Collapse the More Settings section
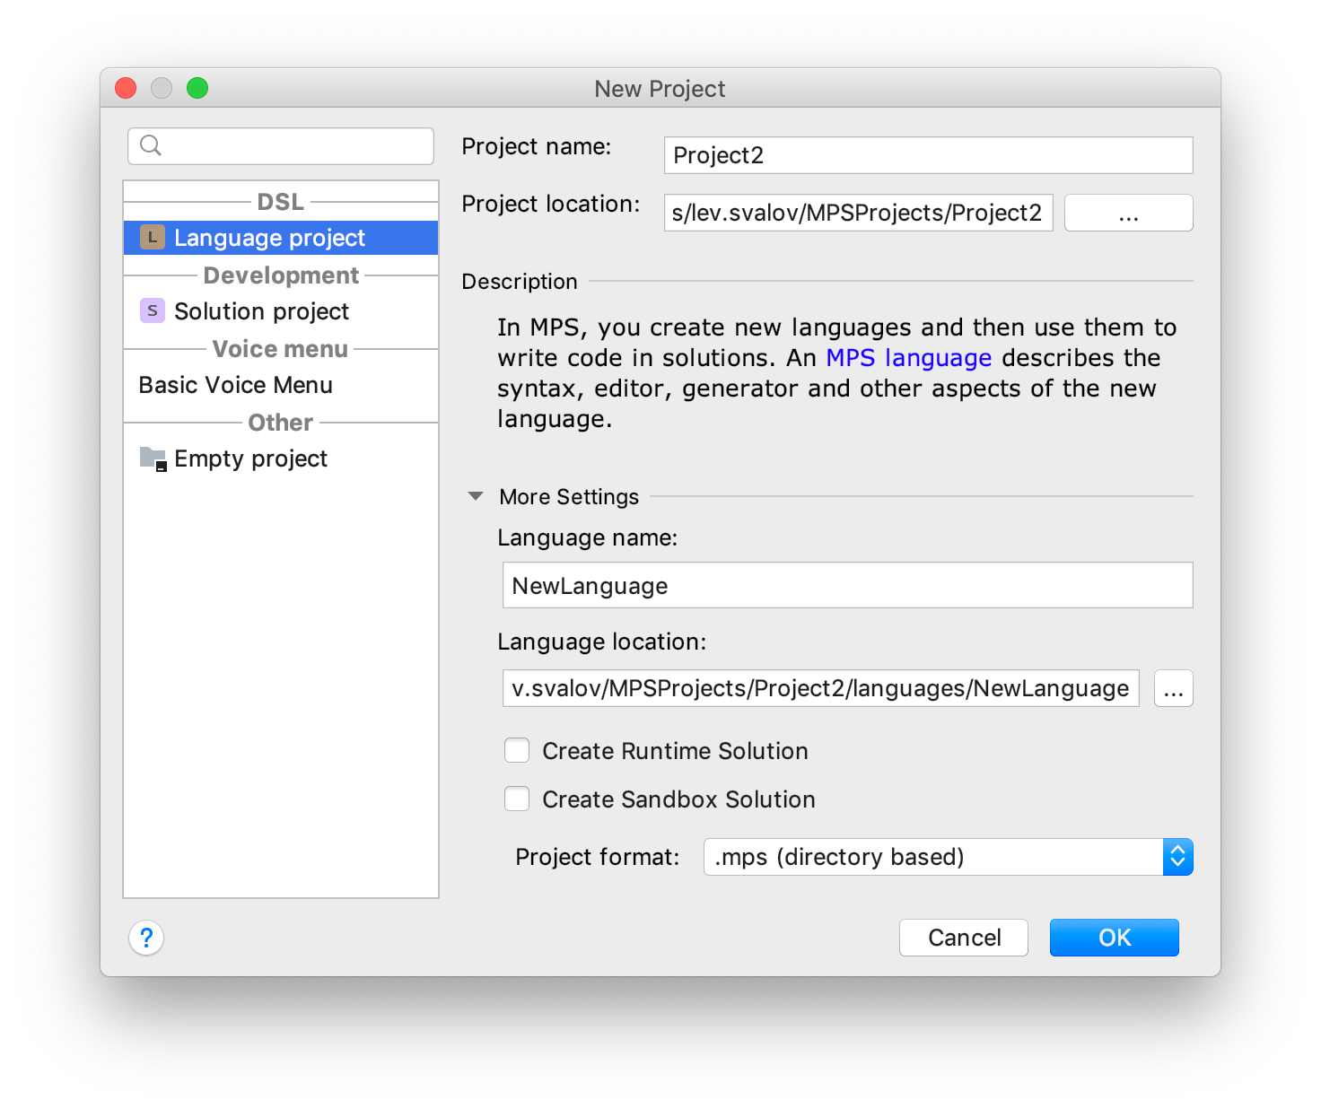 click(476, 496)
